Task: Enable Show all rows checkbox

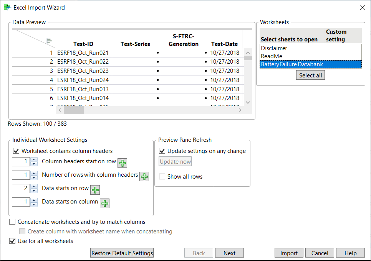Action: click(162, 177)
